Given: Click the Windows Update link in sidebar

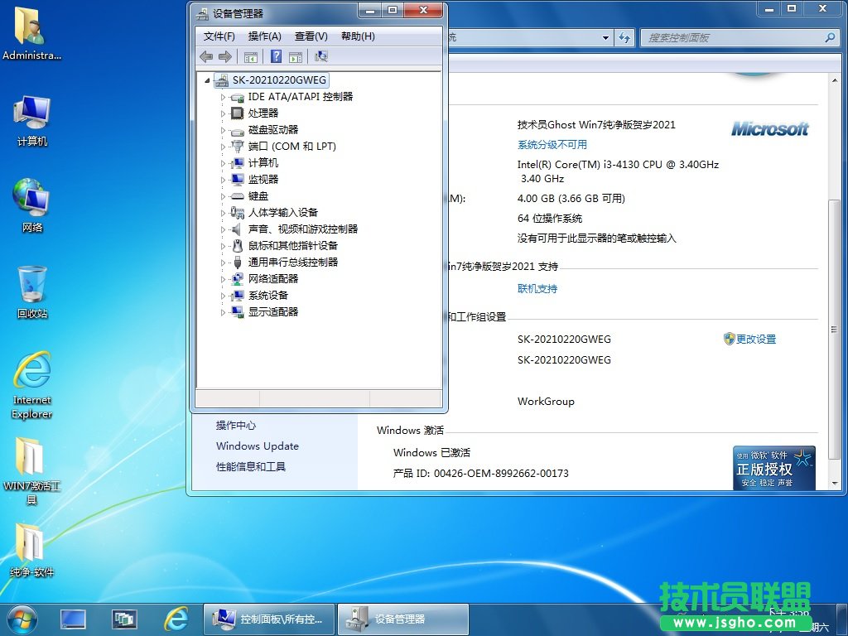Looking at the screenshot, I should pyautogui.click(x=257, y=446).
